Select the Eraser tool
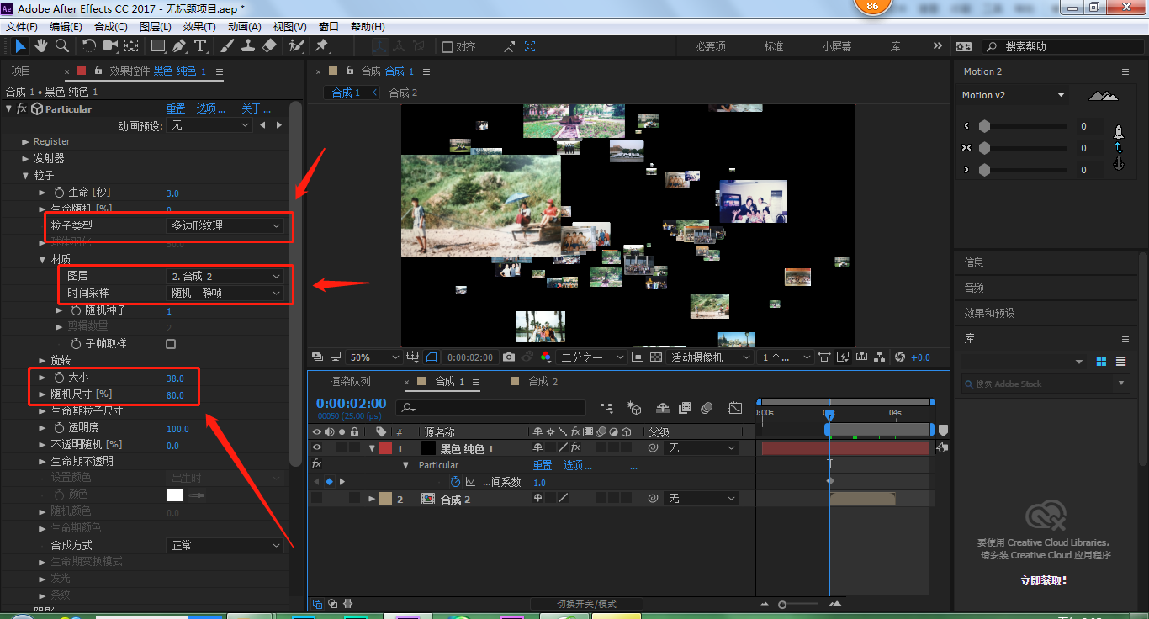The image size is (1149, 619). pos(269,45)
